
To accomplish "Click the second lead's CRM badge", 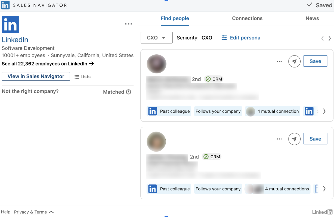I will click(x=212, y=157).
